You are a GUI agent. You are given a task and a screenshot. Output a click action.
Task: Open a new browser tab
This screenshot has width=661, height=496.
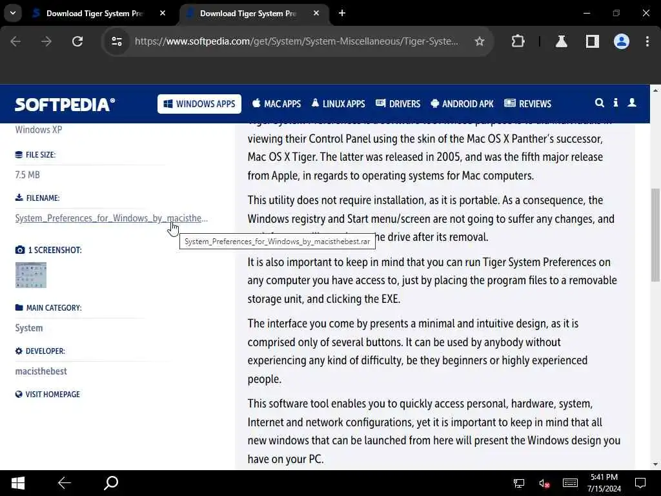(342, 14)
